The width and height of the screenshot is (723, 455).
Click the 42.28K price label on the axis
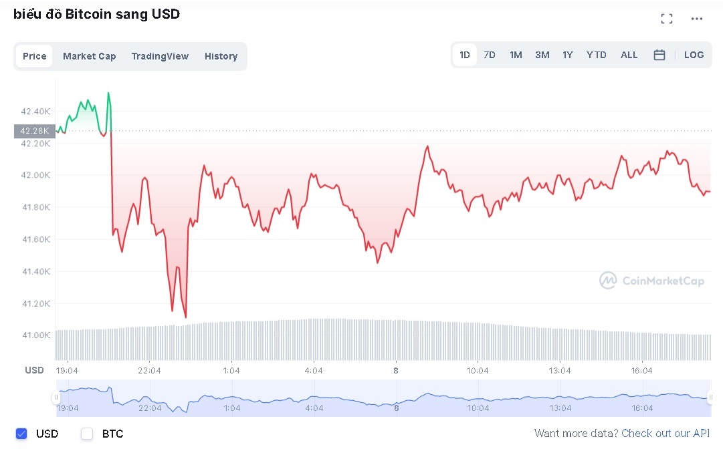coord(34,131)
